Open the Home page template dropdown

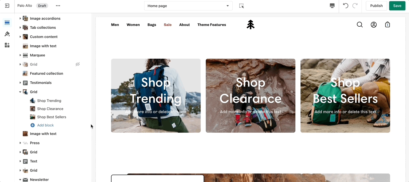pos(188,6)
